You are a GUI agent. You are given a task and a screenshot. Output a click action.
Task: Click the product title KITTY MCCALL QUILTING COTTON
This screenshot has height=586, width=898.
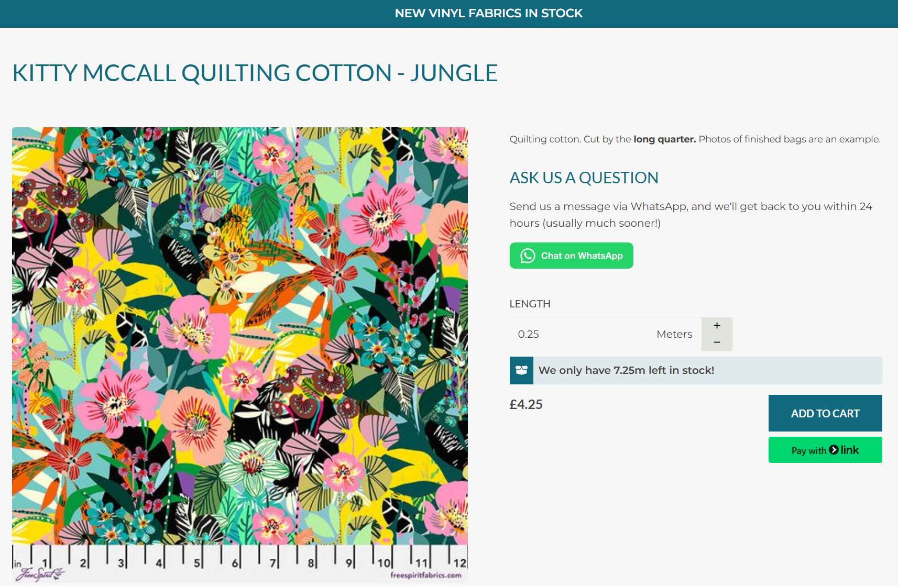click(255, 73)
